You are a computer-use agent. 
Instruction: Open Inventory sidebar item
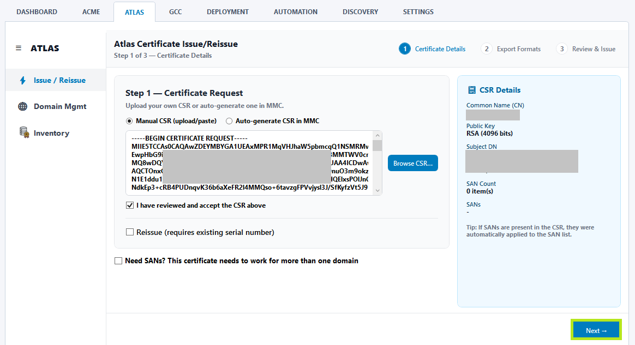pos(56,132)
